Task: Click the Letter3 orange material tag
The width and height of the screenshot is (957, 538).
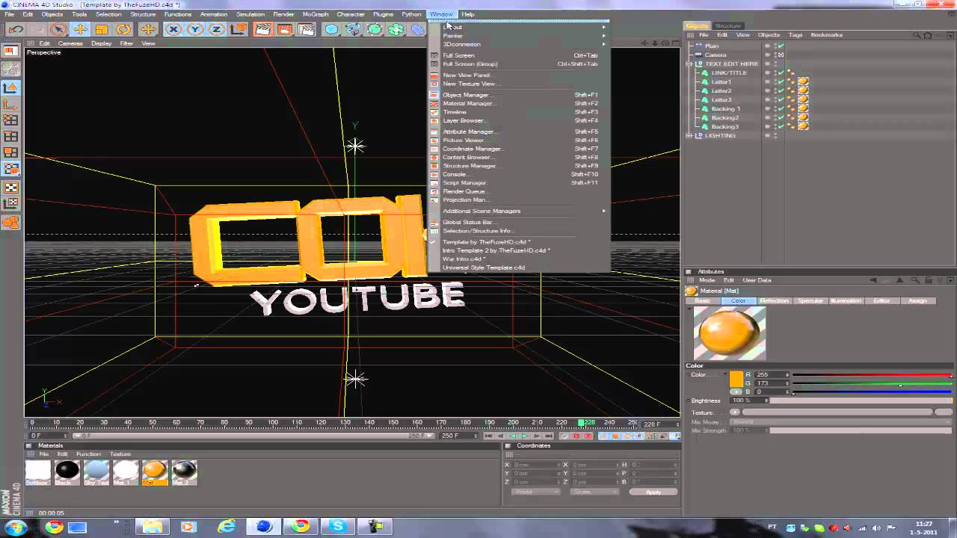Action: click(x=803, y=100)
